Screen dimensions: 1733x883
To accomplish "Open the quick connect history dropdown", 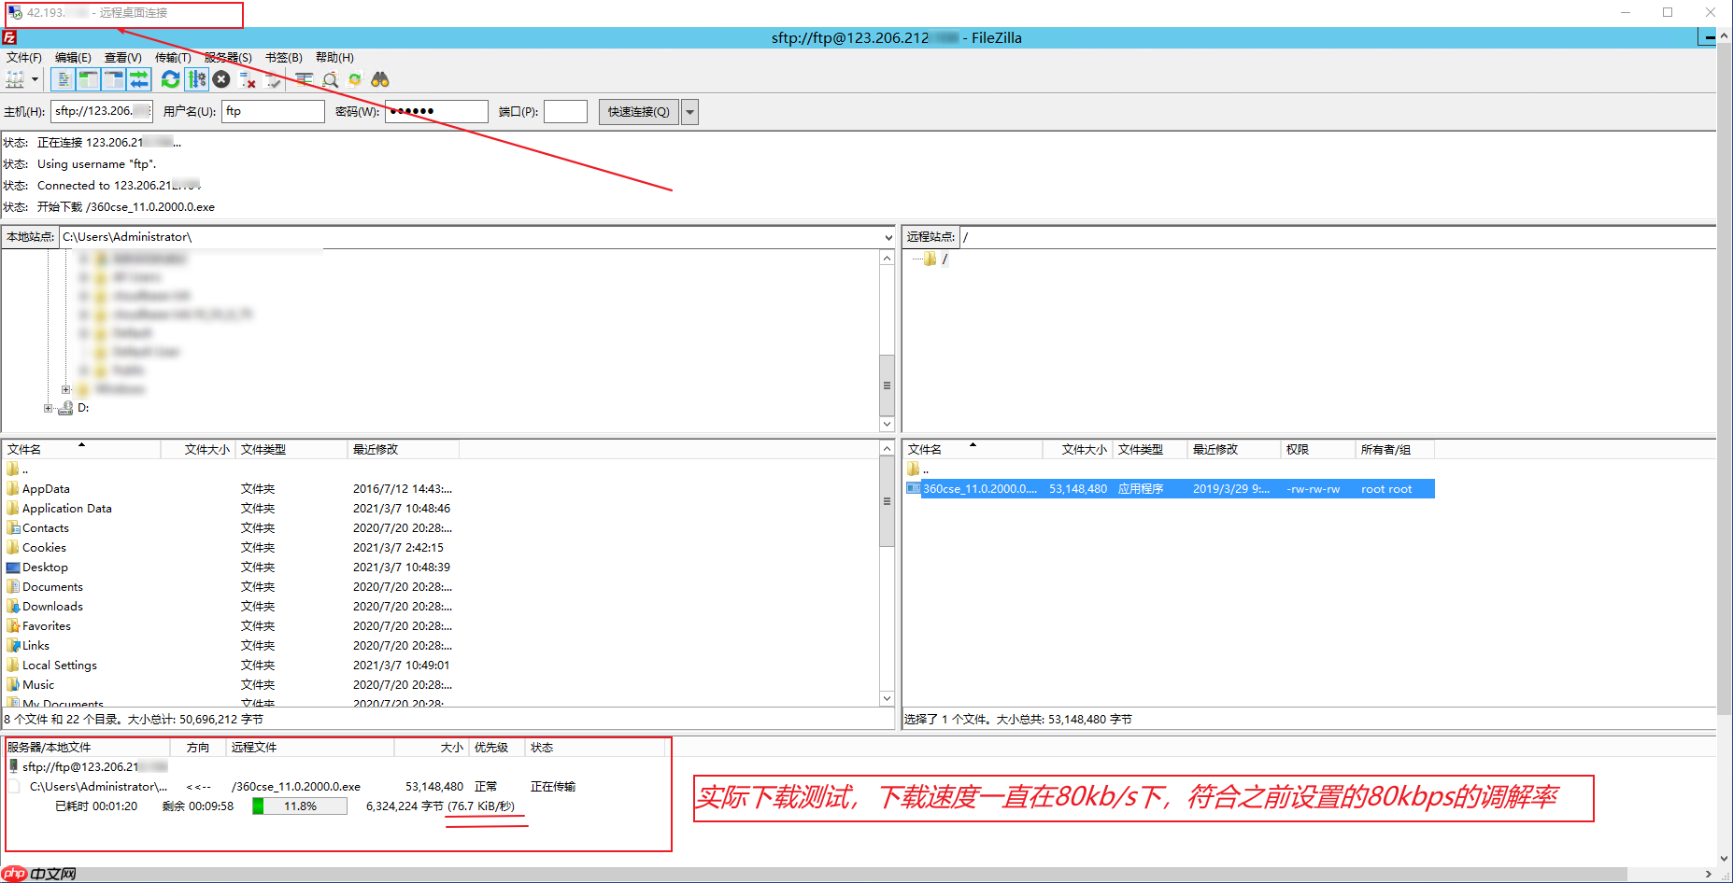I will coord(689,111).
